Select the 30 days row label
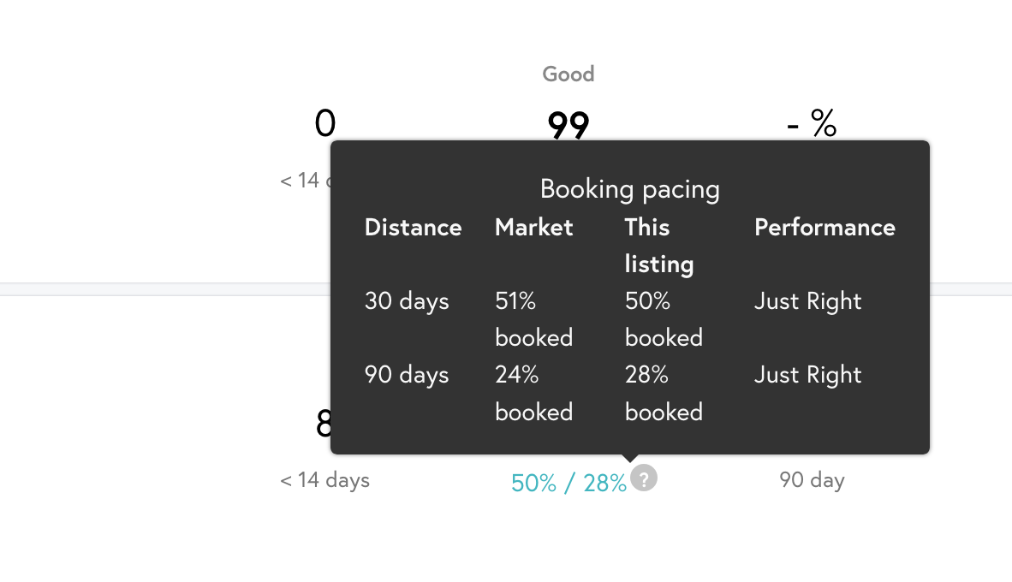 pos(407,301)
